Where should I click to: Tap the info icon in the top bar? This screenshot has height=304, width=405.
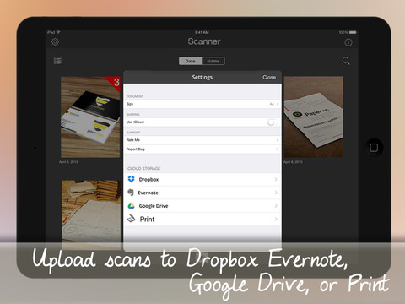click(x=348, y=42)
